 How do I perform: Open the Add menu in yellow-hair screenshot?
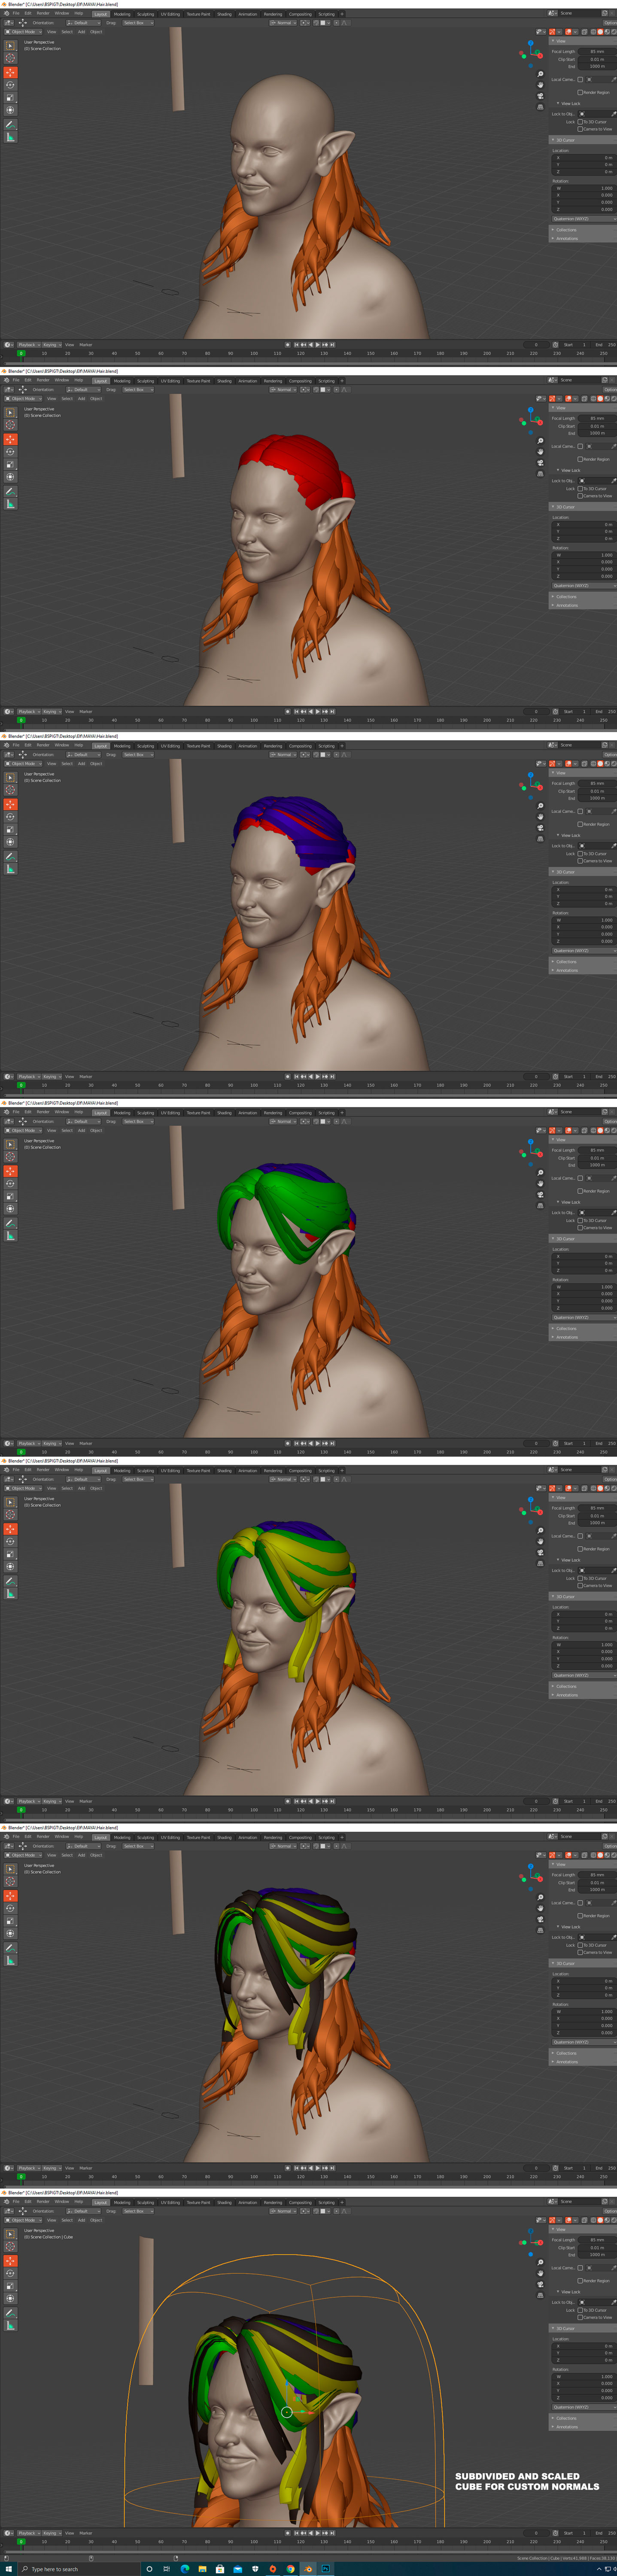(82, 1488)
